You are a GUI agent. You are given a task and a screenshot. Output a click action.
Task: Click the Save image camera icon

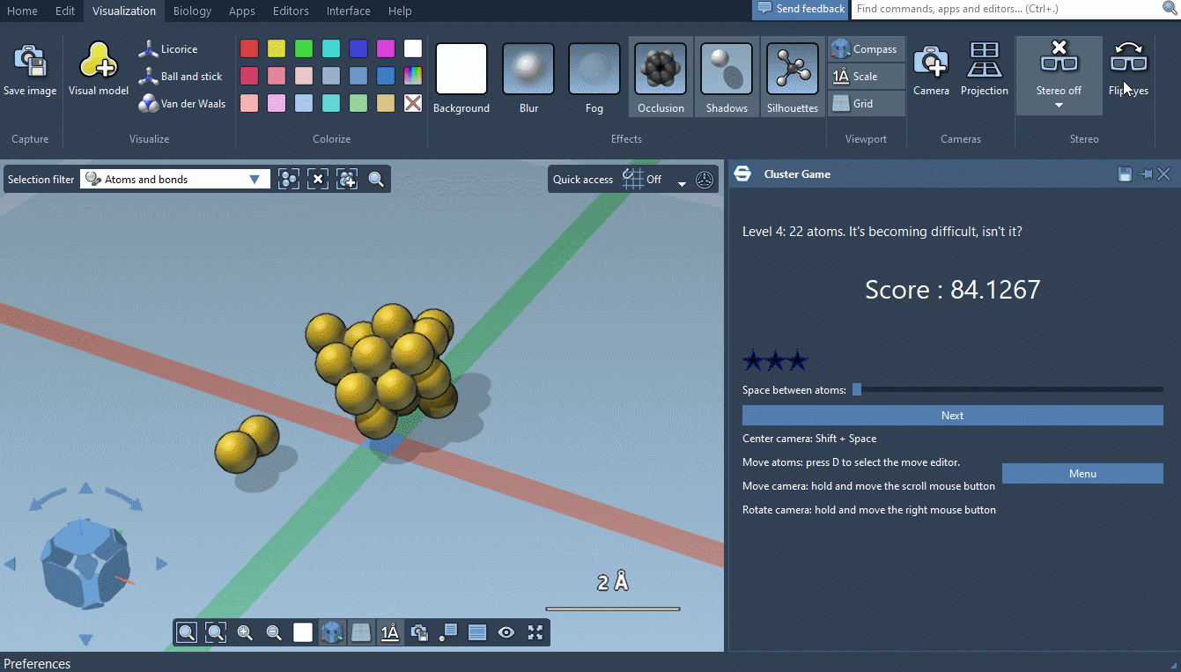pyautogui.click(x=29, y=62)
